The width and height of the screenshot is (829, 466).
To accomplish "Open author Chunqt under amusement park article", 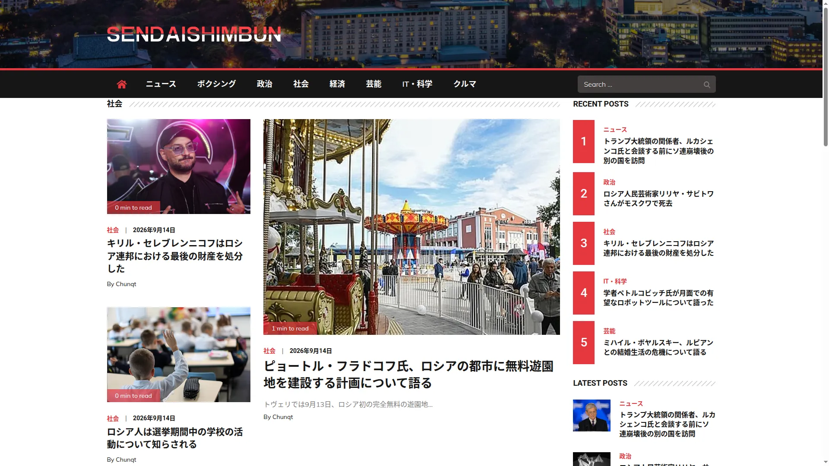I will [282, 417].
